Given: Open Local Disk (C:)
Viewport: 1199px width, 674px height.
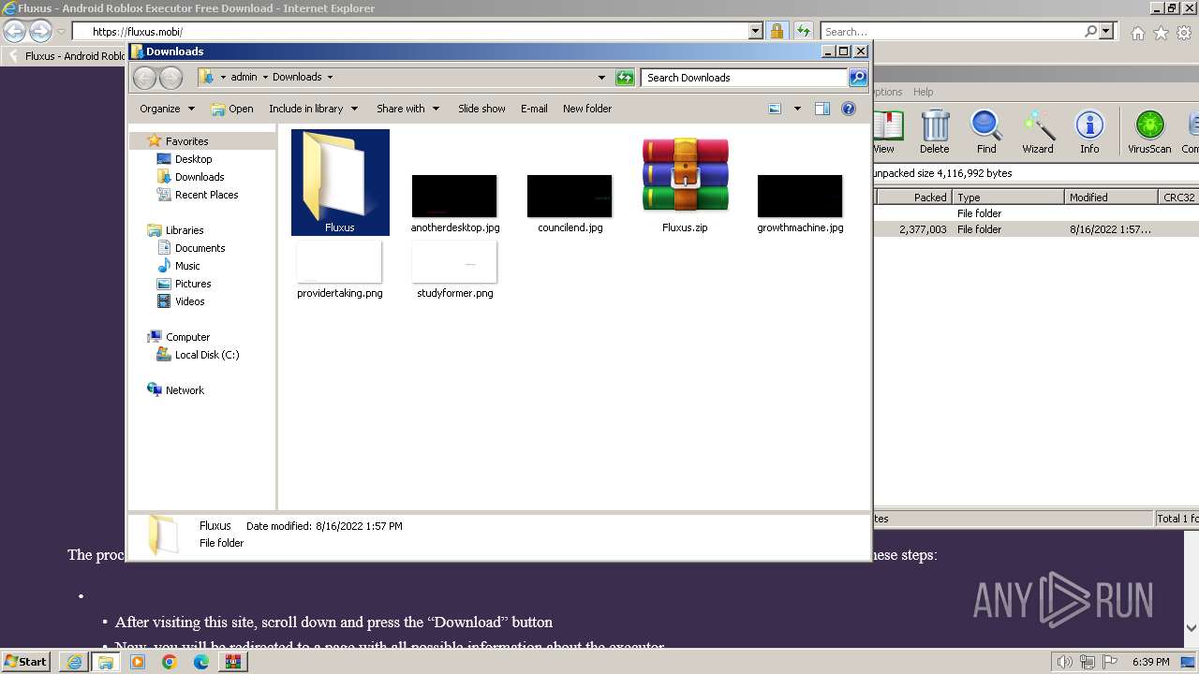Looking at the screenshot, I should click(206, 355).
